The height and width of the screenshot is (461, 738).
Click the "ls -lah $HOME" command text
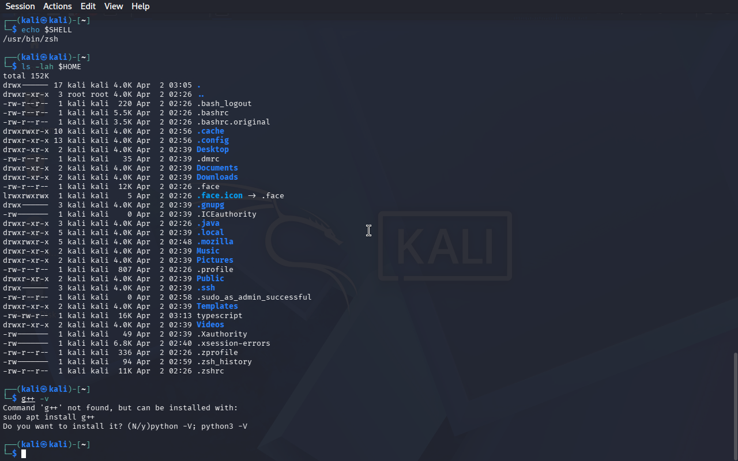coord(51,67)
